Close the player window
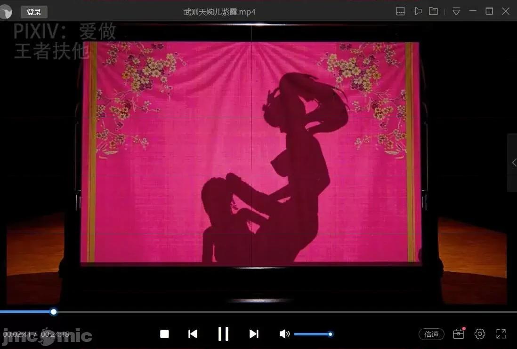The height and width of the screenshot is (349, 517). pyautogui.click(x=505, y=11)
